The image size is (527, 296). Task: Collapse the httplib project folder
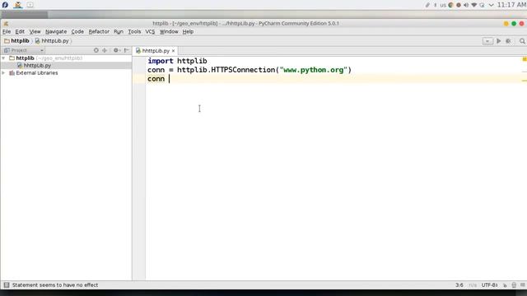tap(3, 58)
